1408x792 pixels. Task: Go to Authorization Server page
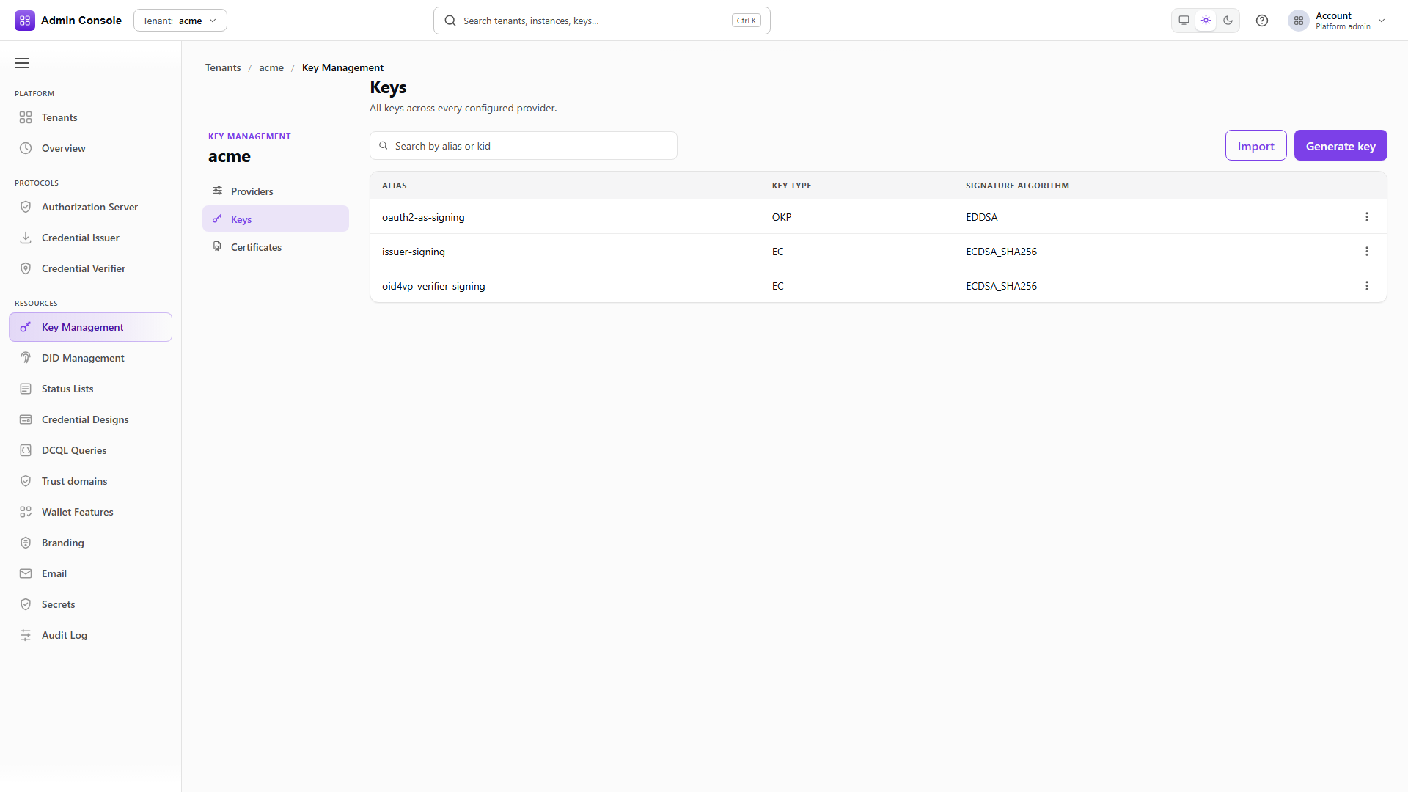90,207
